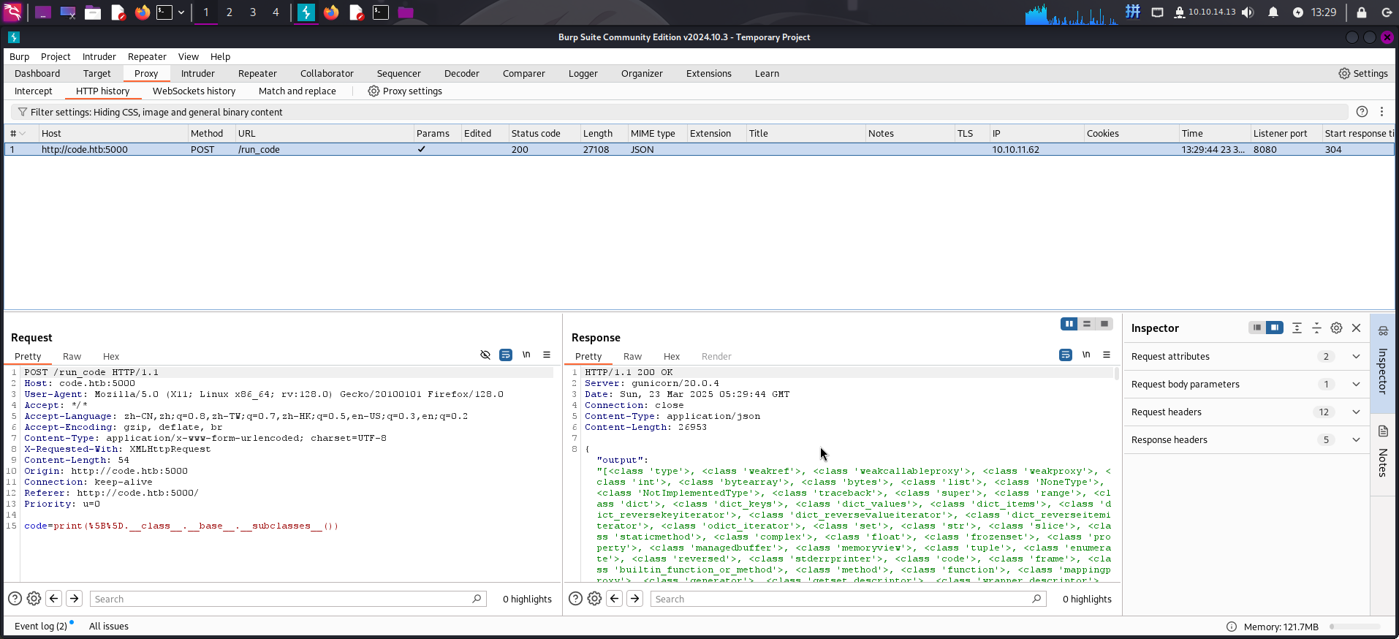Focus the Request search field
Image resolution: width=1399 pixels, height=639 pixels.
[288, 599]
